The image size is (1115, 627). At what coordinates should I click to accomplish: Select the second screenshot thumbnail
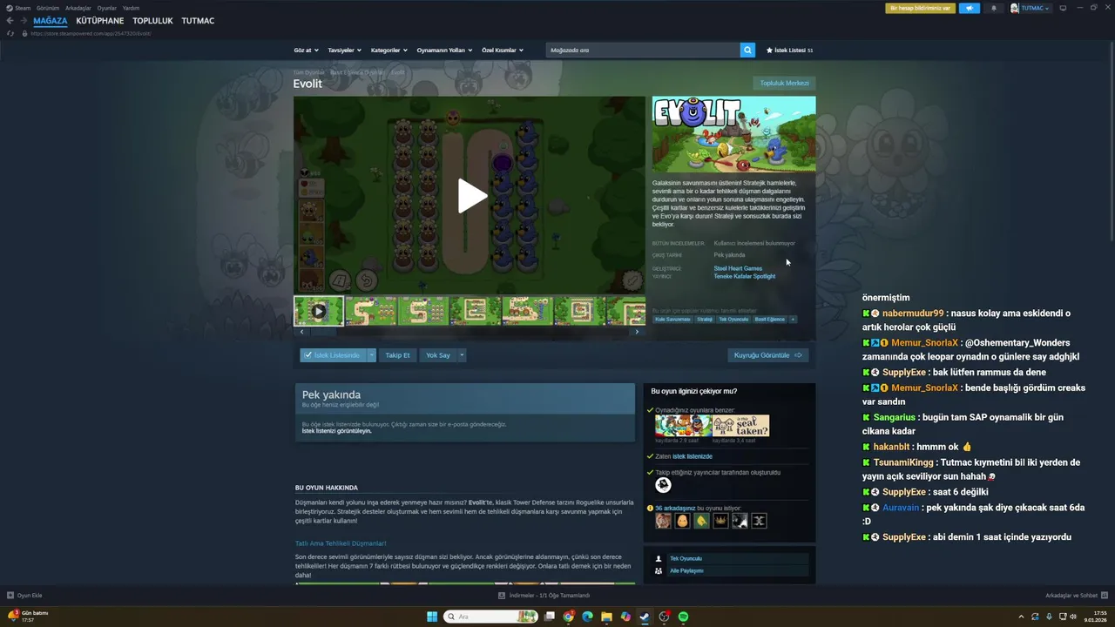370,310
